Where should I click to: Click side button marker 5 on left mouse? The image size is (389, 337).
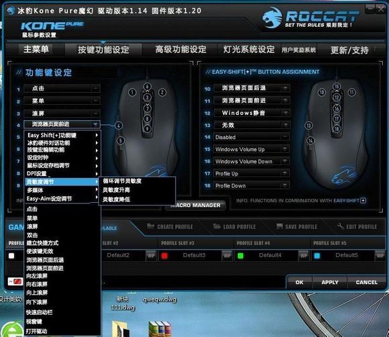(x=120, y=140)
